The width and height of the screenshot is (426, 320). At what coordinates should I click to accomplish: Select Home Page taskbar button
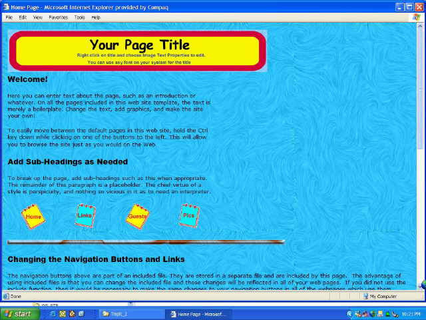tap(197, 313)
